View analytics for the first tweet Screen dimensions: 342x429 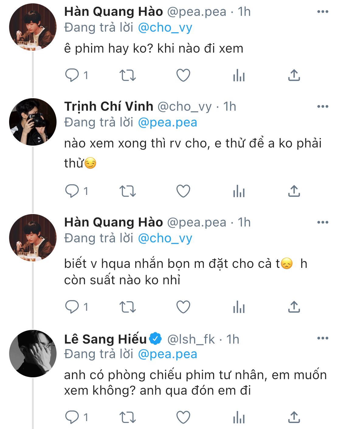(x=239, y=75)
